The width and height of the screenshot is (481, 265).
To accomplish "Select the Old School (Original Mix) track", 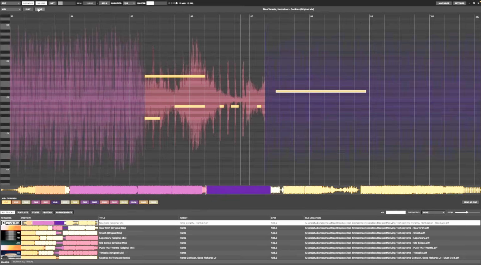I will 113,243.
